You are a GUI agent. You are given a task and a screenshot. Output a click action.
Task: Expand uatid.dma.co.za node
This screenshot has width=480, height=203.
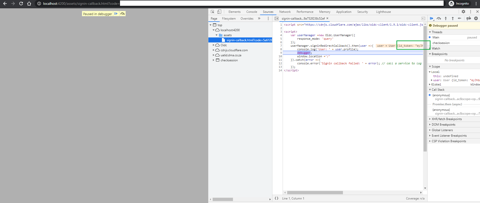pyautogui.click(x=214, y=55)
